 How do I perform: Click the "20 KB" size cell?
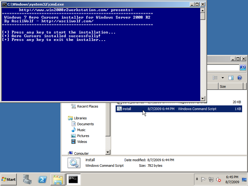(237, 102)
